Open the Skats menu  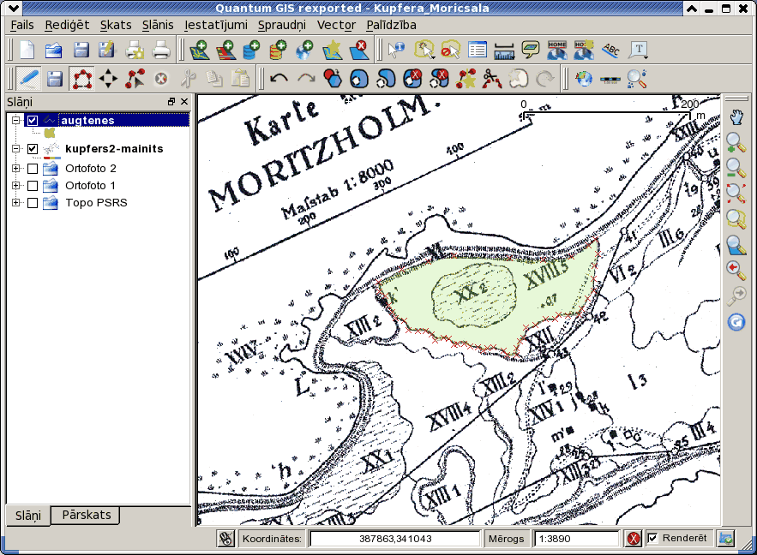click(x=116, y=25)
